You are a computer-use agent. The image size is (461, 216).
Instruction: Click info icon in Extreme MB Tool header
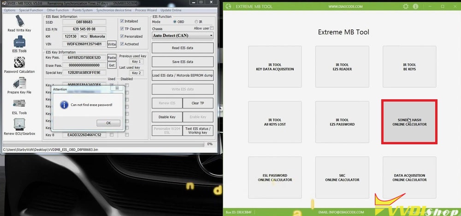click(415, 6)
